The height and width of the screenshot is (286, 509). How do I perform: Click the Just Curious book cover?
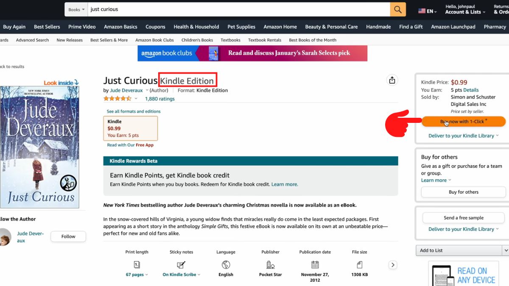pos(40,147)
